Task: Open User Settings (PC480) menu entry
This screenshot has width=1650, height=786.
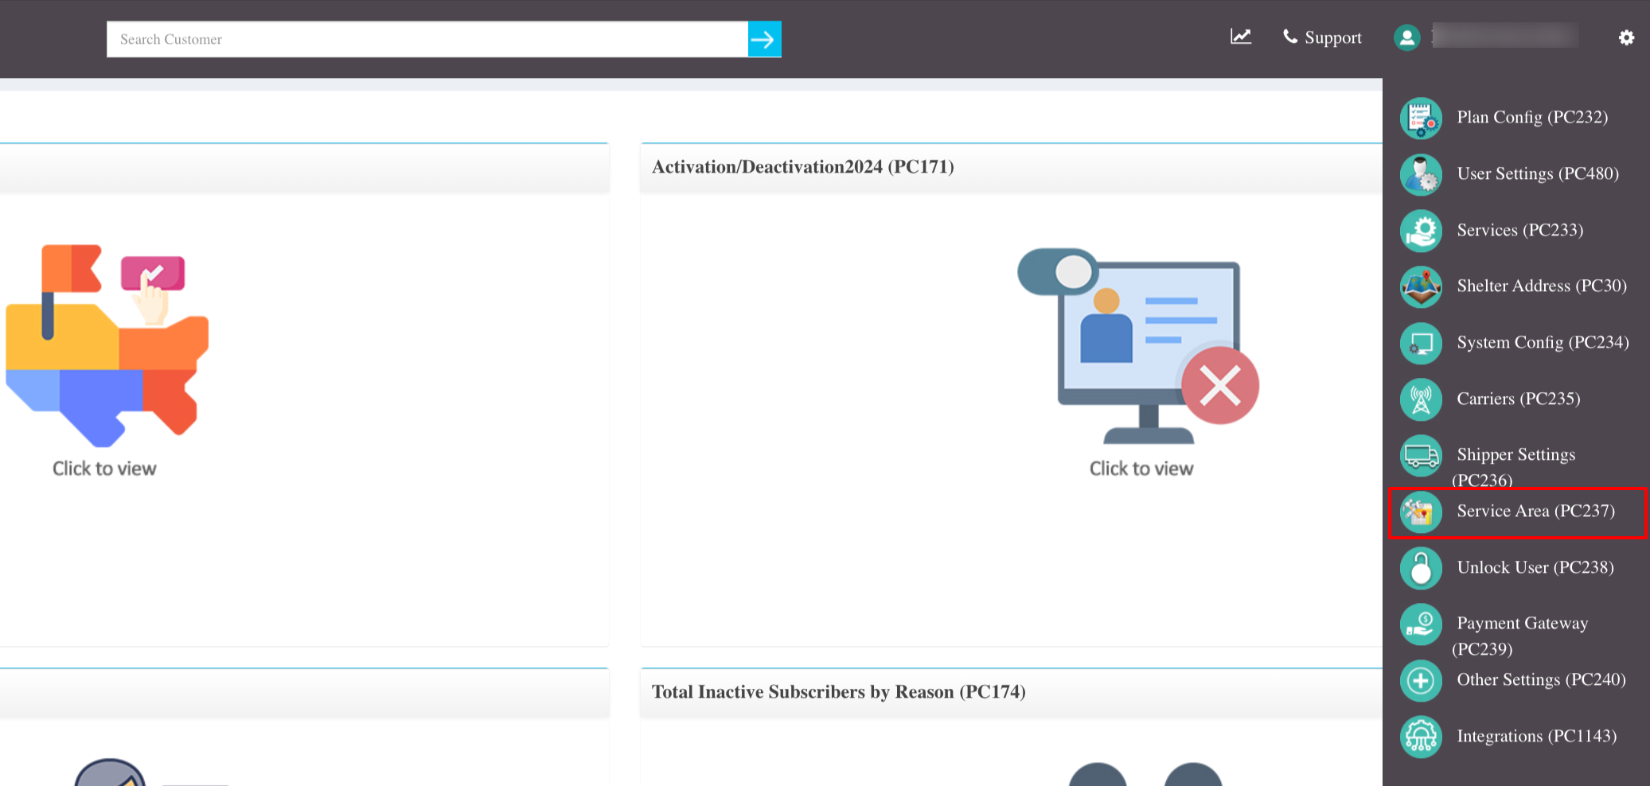Action: point(1538,173)
